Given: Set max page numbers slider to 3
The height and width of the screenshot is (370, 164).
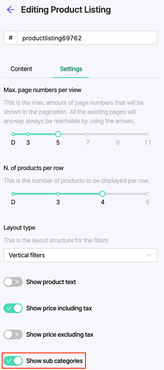Looking at the screenshot, I should [28, 134].
